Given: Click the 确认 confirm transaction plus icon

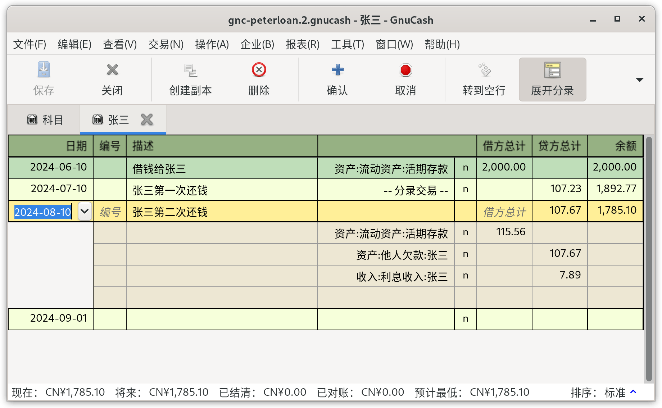Looking at the screenshot, I should [337, 70].
